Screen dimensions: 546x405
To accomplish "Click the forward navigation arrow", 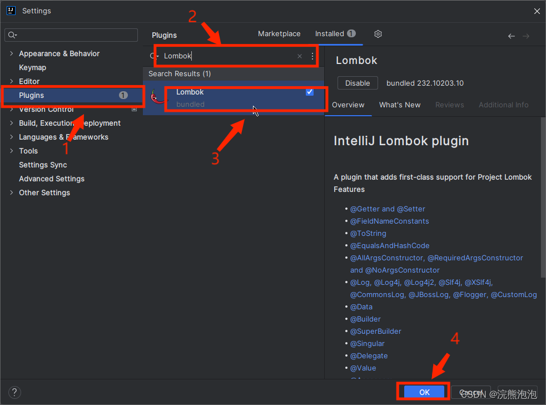I will [526, 36].
